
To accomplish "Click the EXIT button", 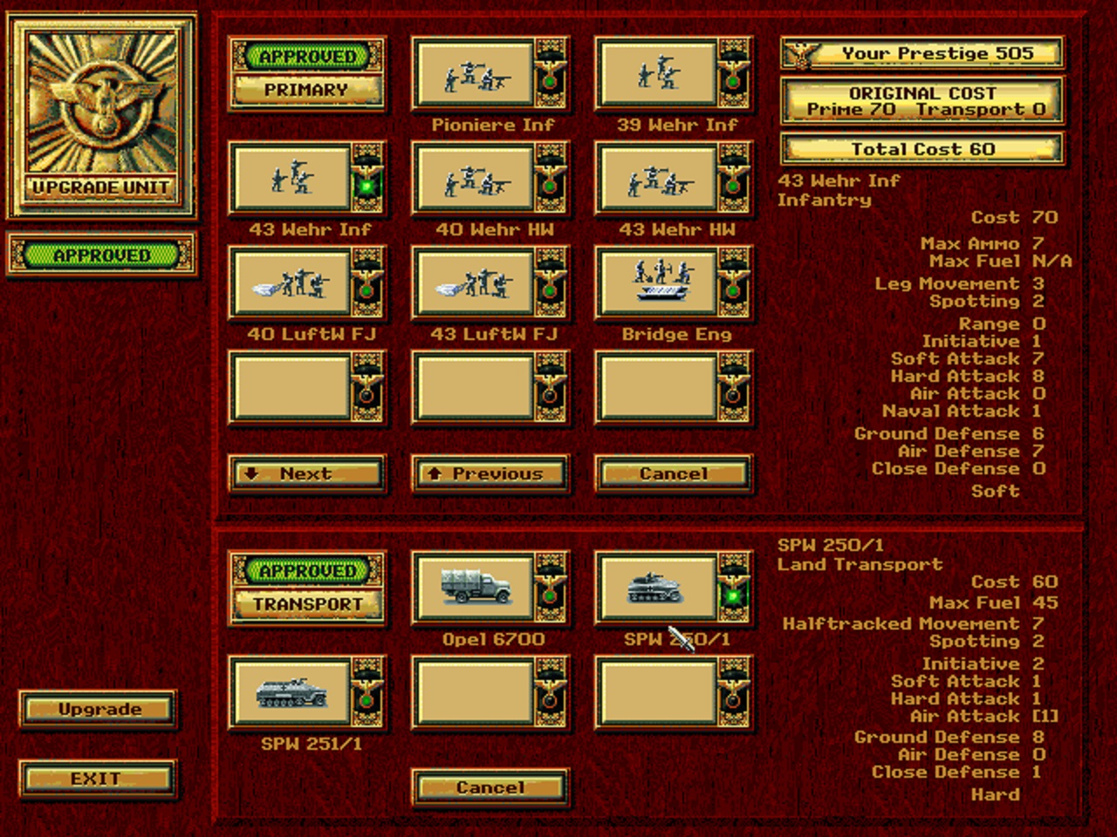I will click(98, 779).
